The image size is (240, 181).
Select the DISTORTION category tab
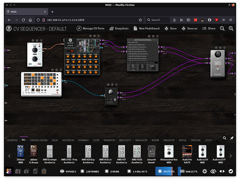tap(68, 140)
